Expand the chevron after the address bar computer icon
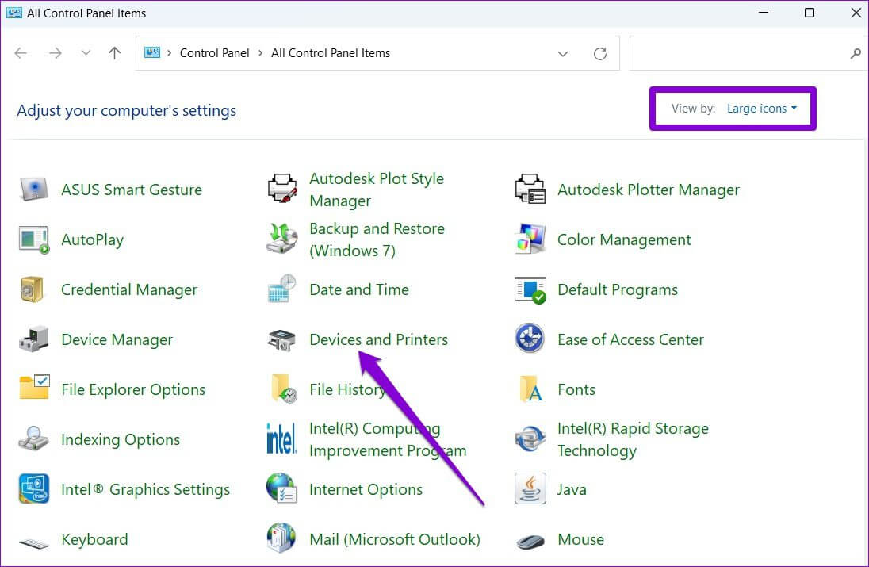 click(x=169, y=52)
